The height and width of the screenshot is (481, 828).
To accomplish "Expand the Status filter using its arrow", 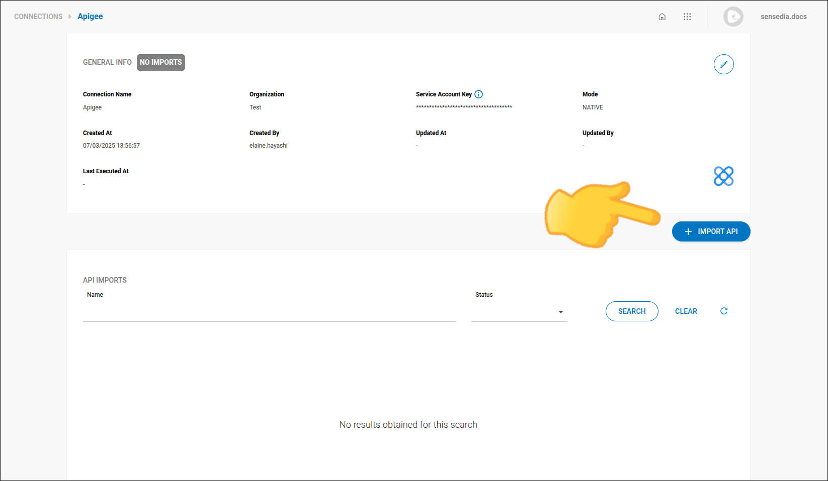I will [x=560, y=312].
